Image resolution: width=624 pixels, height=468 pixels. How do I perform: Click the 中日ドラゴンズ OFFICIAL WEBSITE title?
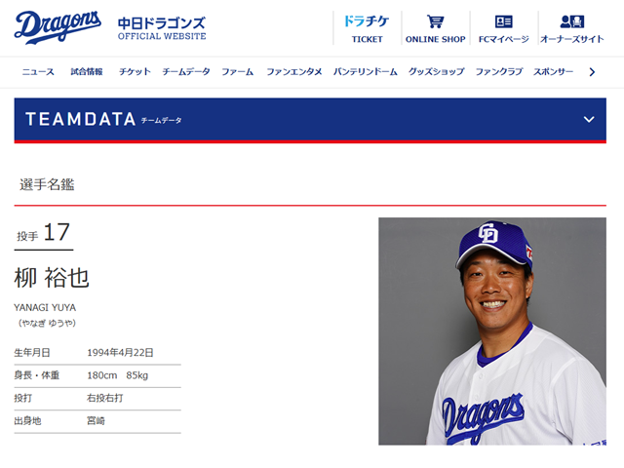pos(162,28)
